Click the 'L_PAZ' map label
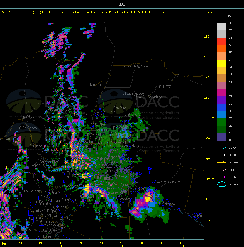The image size is (244, 247). tap(198, 216)
